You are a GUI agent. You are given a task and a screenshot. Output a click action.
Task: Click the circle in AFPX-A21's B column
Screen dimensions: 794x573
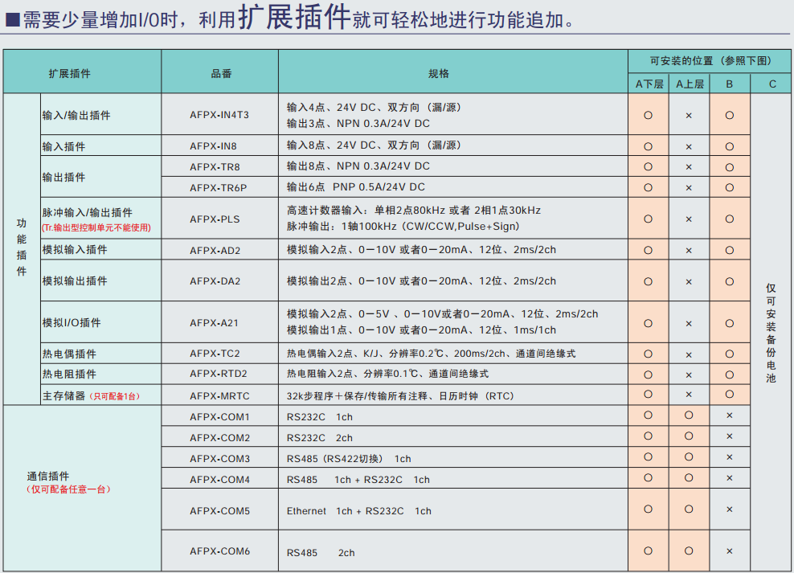730,323
